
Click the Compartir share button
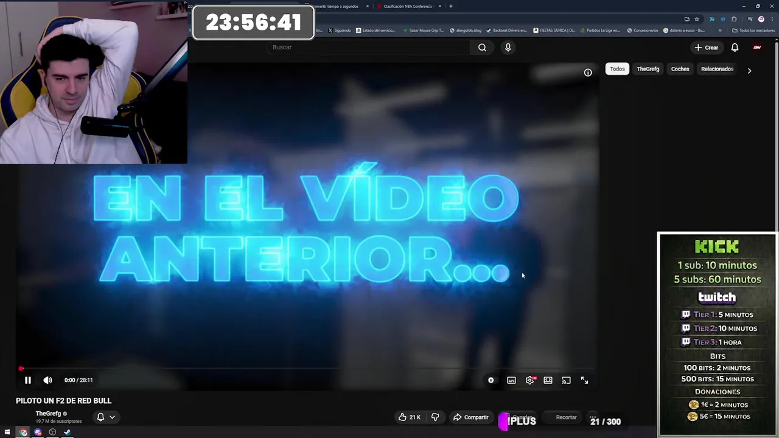(470, 417)
